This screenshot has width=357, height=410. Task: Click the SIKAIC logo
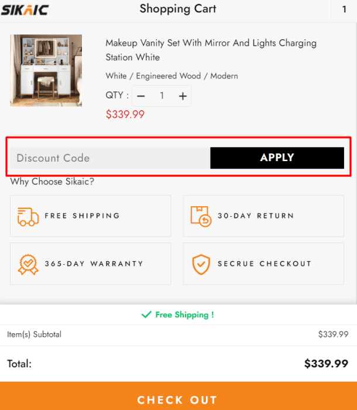pyautogui.click(x=25, y=10)
